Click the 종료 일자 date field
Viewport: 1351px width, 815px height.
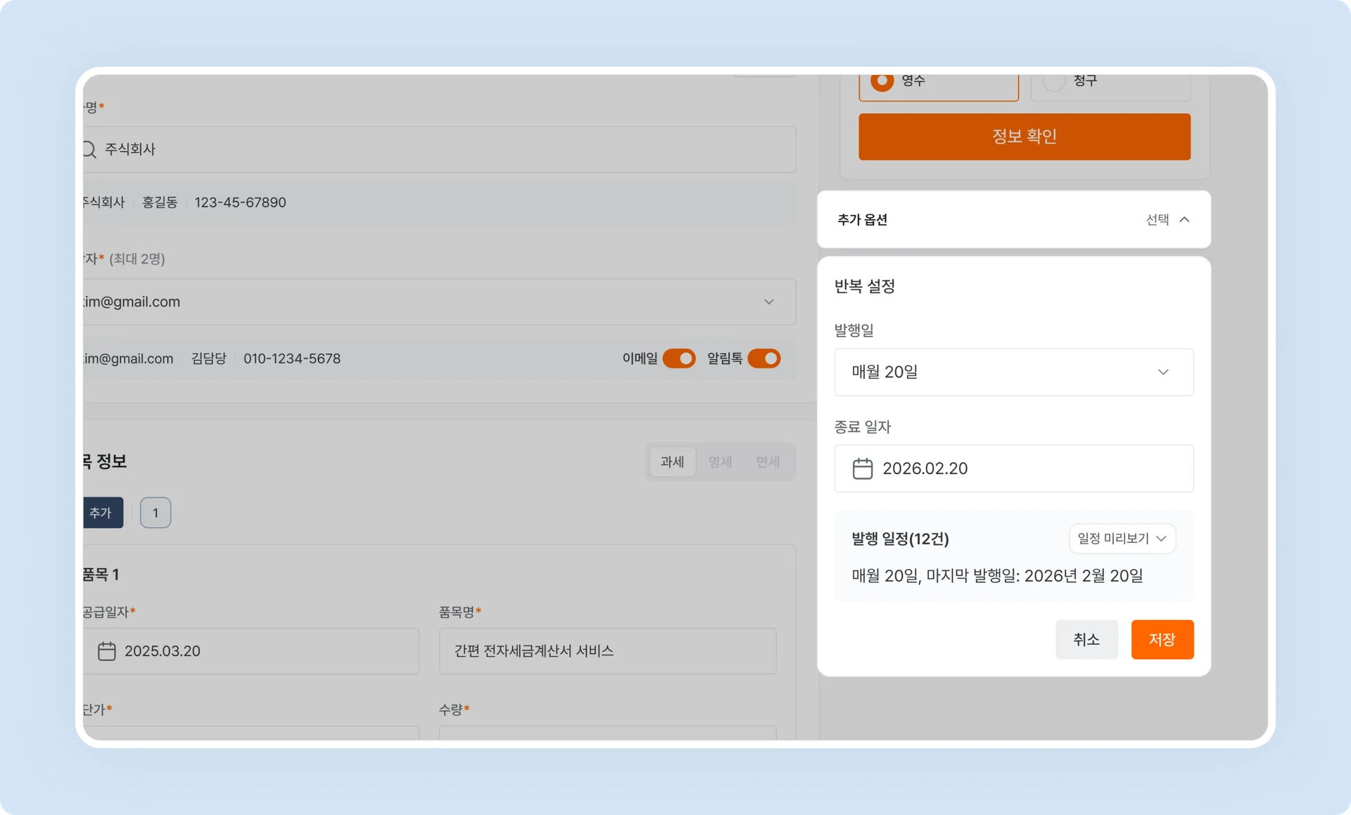pos(1013,468)
